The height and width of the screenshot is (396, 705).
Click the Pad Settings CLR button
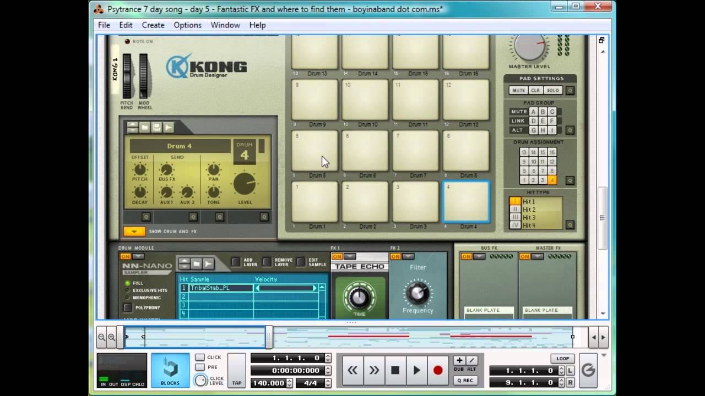[x=535, y=90]
